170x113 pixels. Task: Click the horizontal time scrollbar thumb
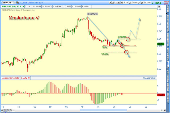pyautogui.click(x=103, y=110)
